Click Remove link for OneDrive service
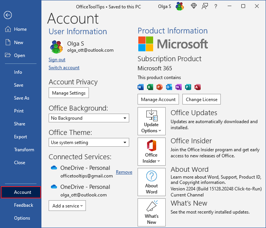This screenshot has width=266, height=228. [124, 172]
